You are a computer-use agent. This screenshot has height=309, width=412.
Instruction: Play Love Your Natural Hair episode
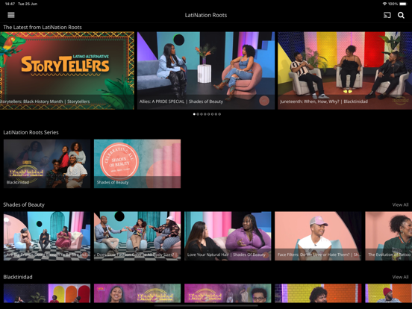(228, 236)
